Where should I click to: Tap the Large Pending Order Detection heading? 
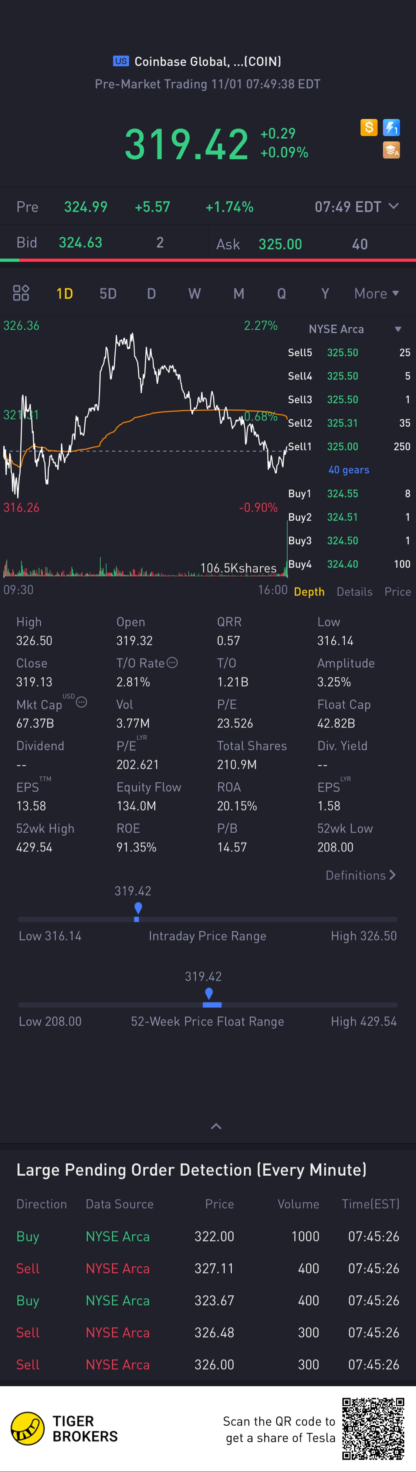191,1170
